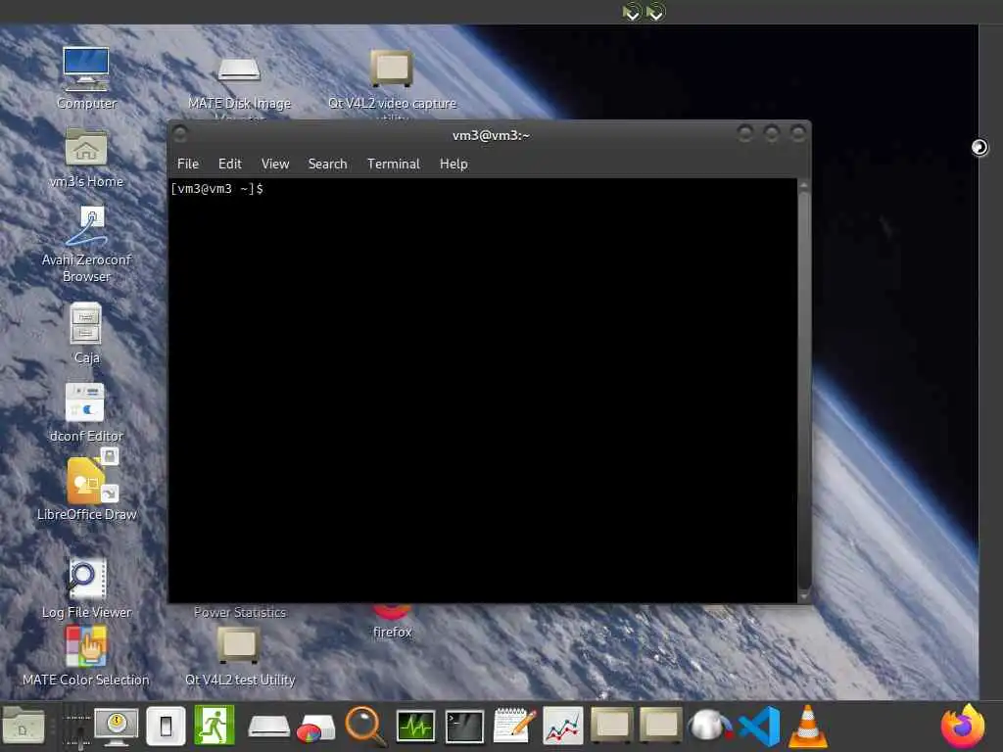Image resolution: width=1003 pixels, height=752 pixels.
Task: Click the magnifying glass search icon in dock
Action: (x=366, y=728)
